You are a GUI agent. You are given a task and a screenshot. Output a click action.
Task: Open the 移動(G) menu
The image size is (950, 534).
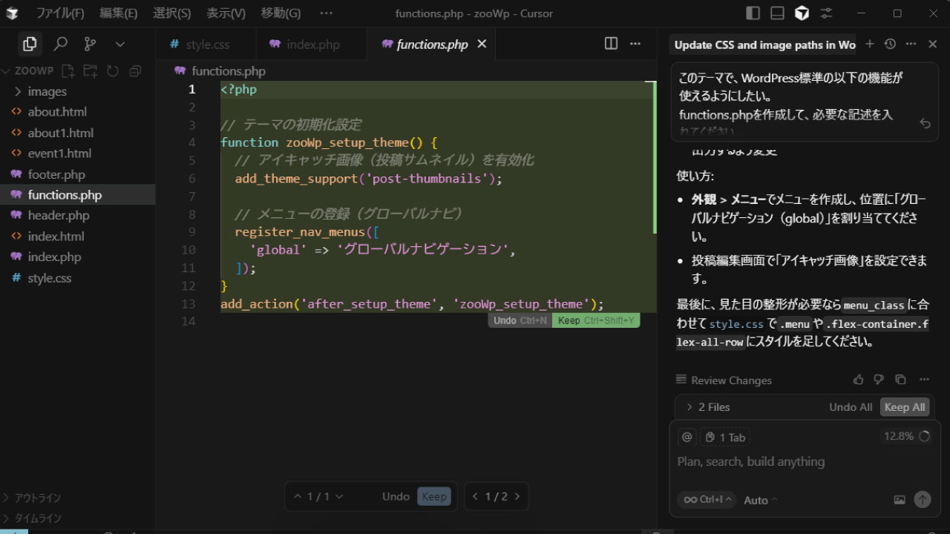coord(281,13)
